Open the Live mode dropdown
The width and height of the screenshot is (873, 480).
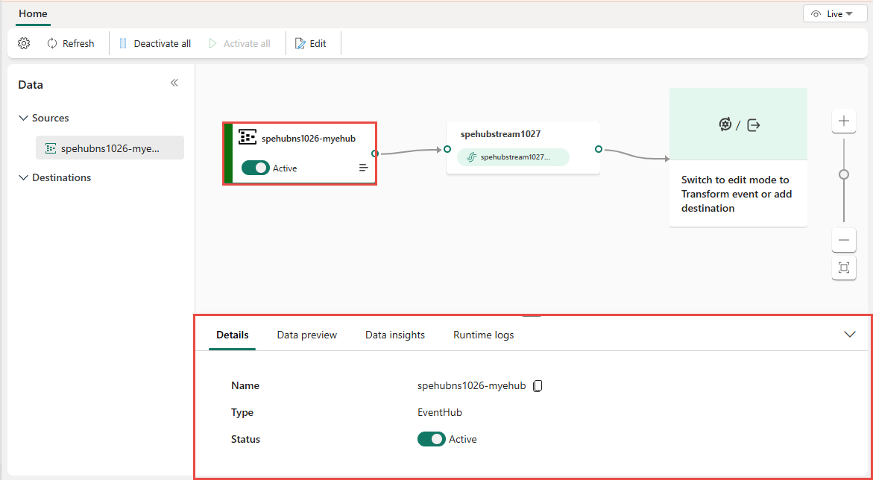835,14
